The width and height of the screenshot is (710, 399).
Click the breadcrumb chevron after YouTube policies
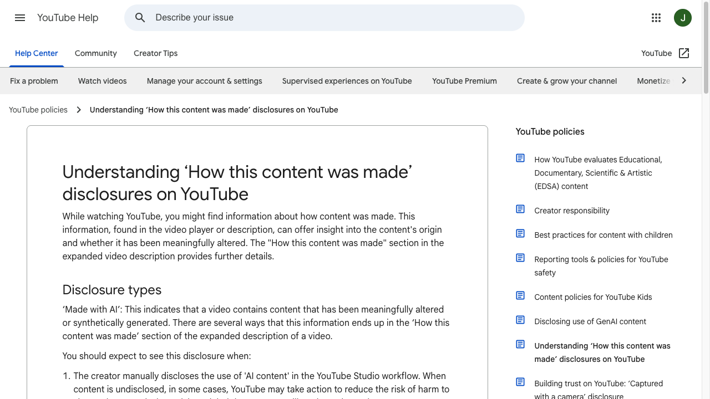coord(79,110)
